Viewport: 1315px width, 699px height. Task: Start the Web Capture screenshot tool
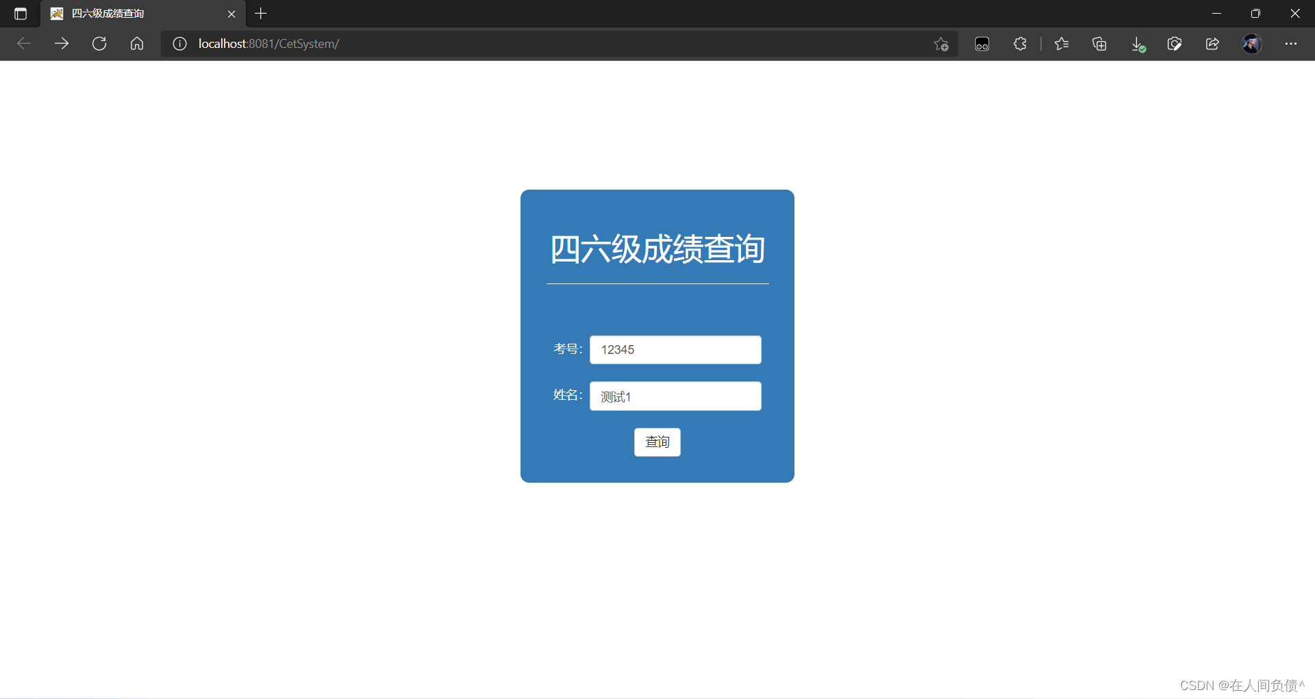click(x=1175, y=43)
